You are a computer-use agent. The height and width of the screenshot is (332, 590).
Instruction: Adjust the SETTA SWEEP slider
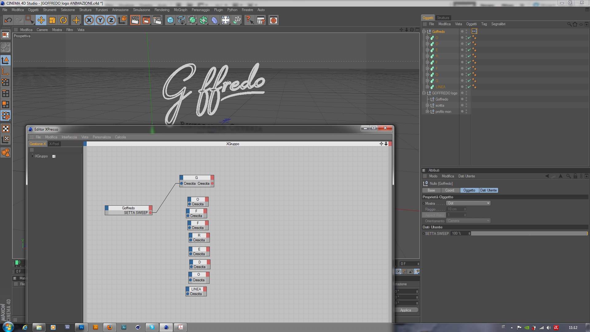click(x=529, y=234)
